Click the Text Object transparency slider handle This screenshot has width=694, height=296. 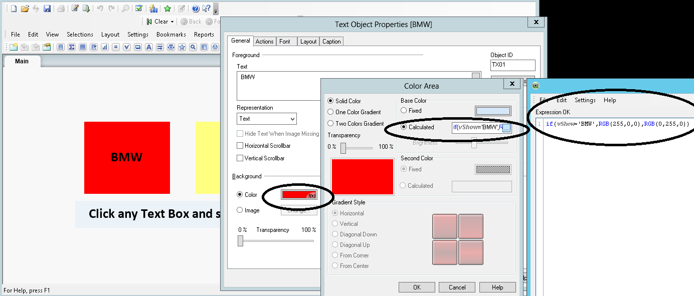click(x=241, y=241)
